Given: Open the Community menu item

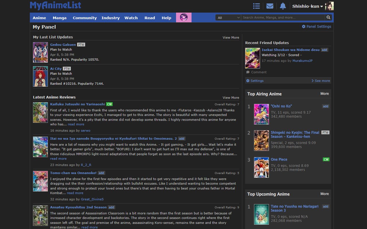Looking at the screenshot, I should click(85, 18).
